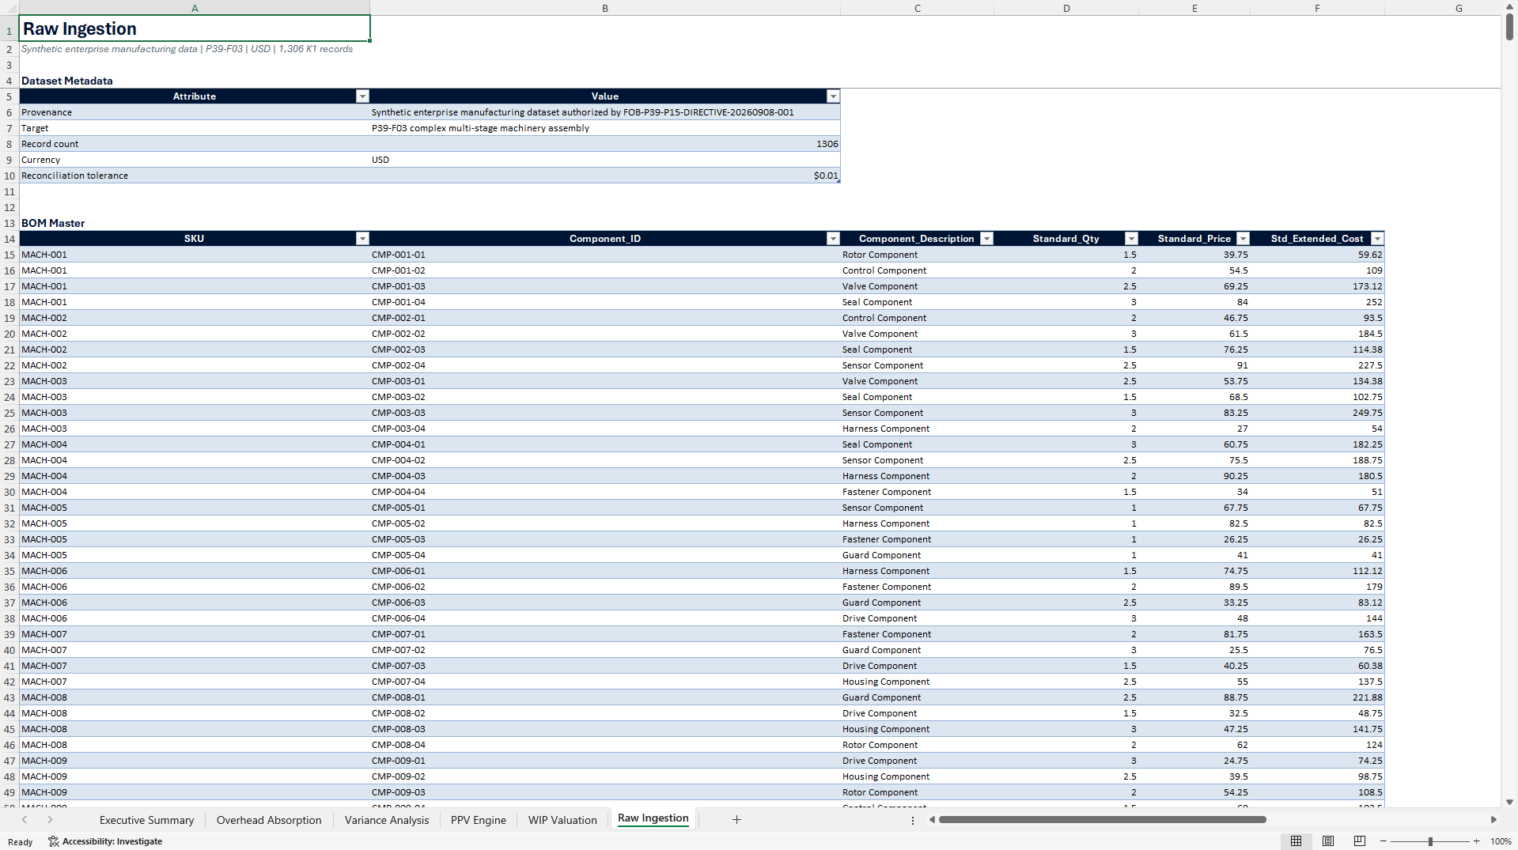Switch to the Overhead Absorption sheet tab
Image resolution: width=1518 pixels, height=850 pixels.
[x=269, y=820]
